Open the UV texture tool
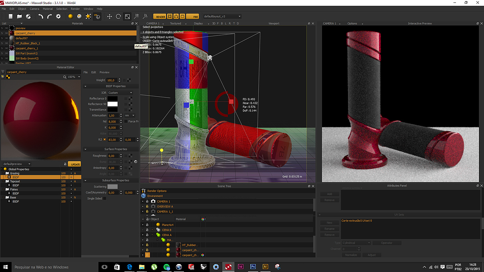This screenshot has width=484, height=272. (97, 17)
